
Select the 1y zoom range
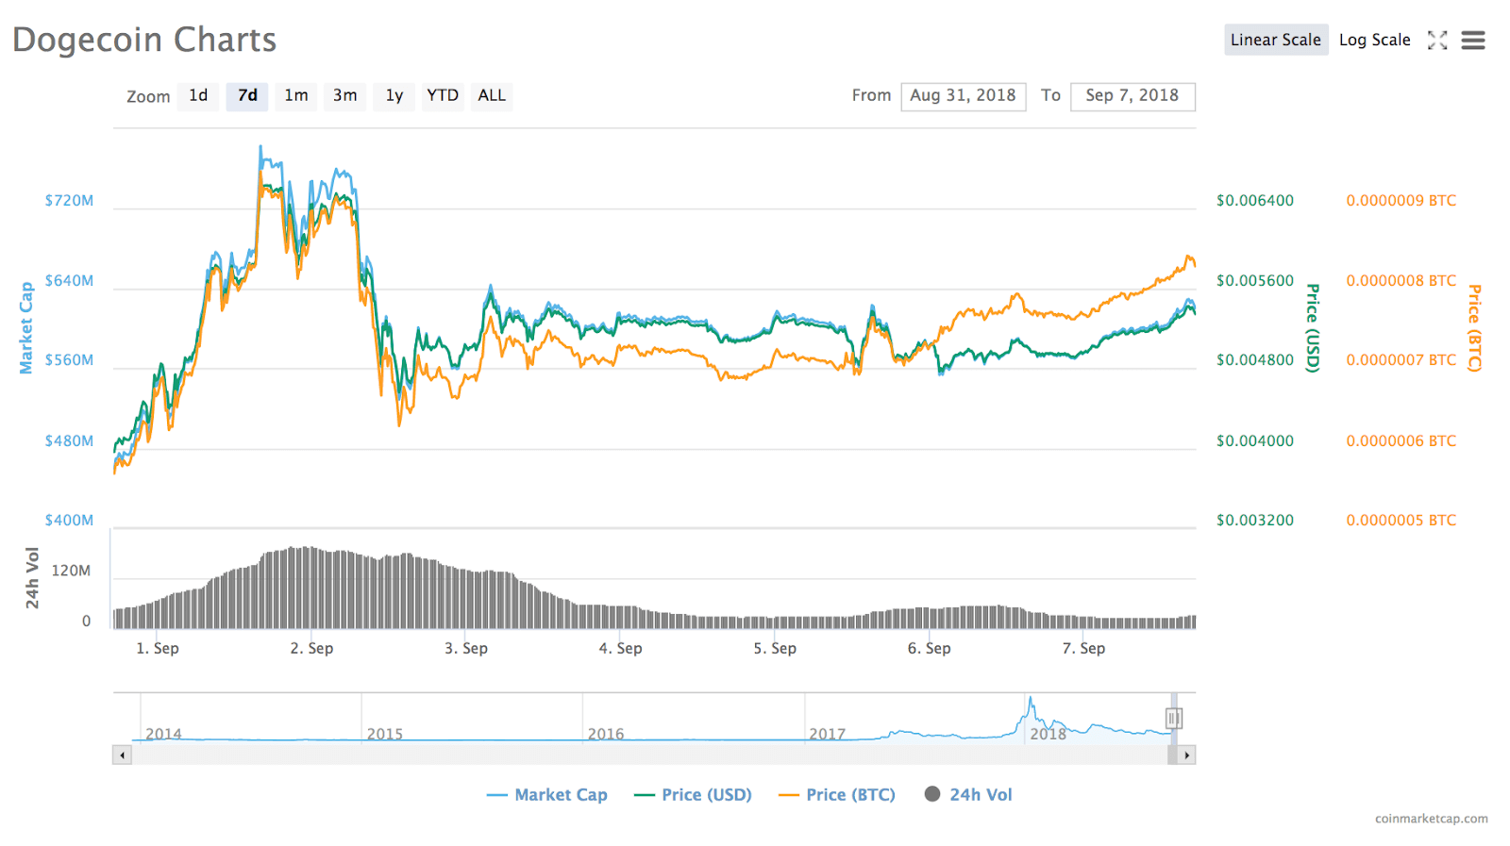click(394, 96)
